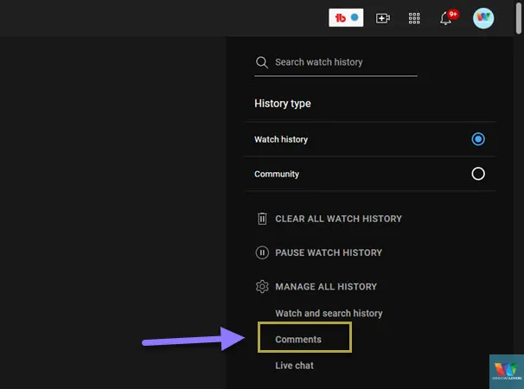
Task: Click the pause circle icon
Action: coord(262,252)
